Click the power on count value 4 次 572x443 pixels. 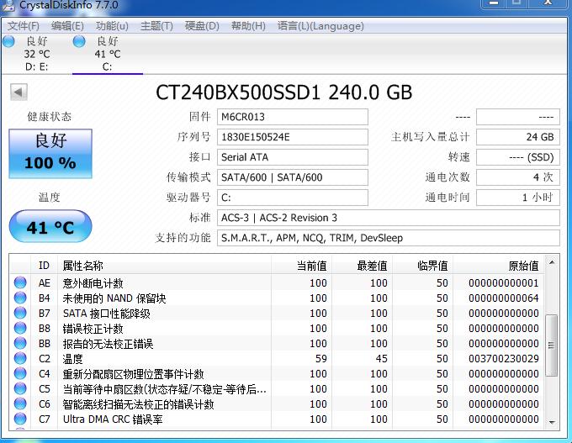(517, 177)
